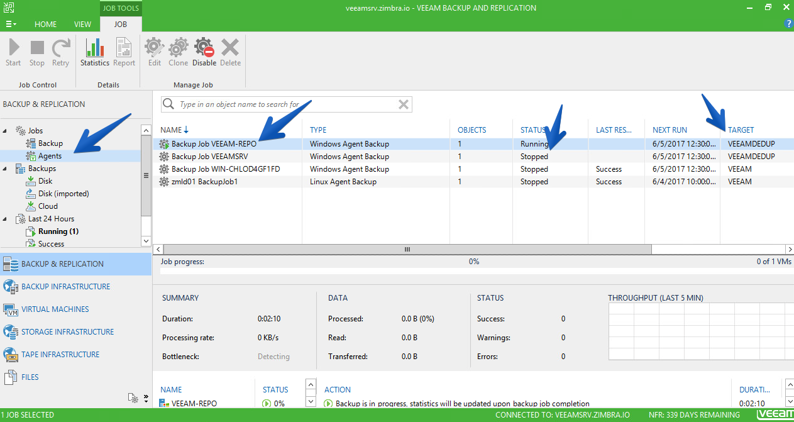Clear the search box with X icon
This screenshot has width=794, height=422.
[404, 104]
